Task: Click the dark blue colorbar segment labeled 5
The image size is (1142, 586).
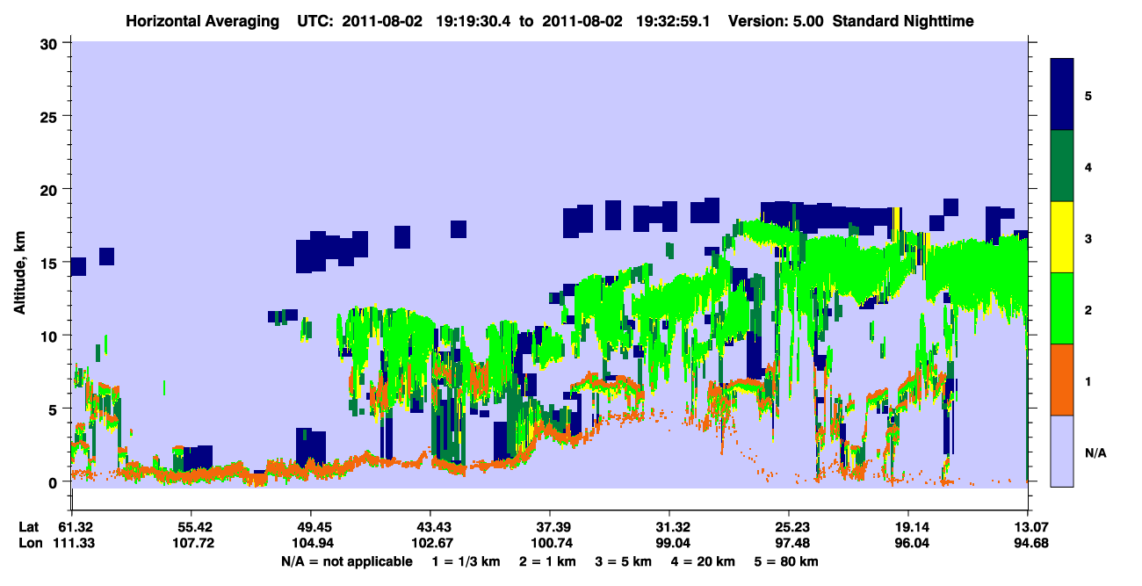Action: coord(1062,95)
